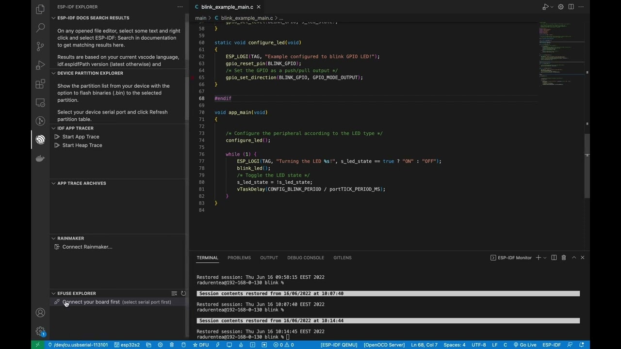Start App Trace
Screen dimensions: 621x349
click(81, 137)
